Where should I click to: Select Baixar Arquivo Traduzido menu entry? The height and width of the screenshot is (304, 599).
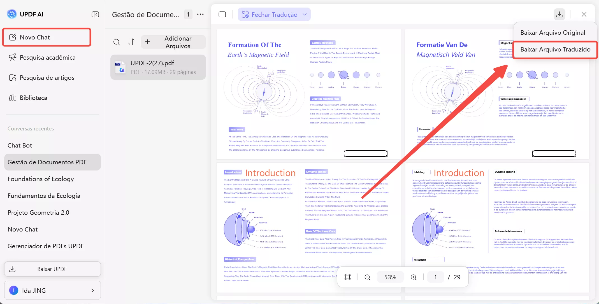click(555, 49)
